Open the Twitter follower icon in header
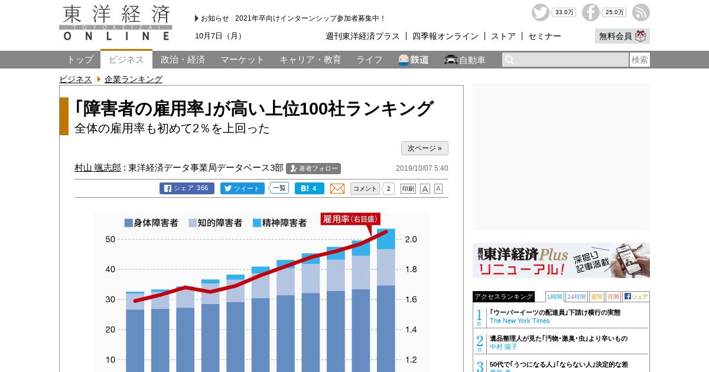The width and height of the screenshot is (709, 372). [x=540, y=12]
